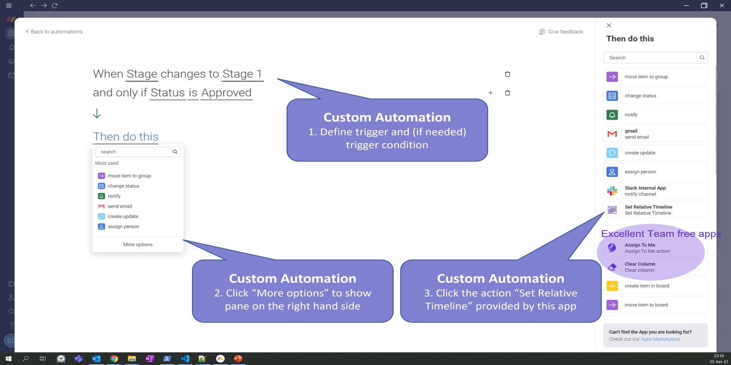Open Google Chrome from the taskbar

coord(114,359)
